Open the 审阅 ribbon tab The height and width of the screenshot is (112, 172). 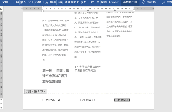click(x=60, y=2)
